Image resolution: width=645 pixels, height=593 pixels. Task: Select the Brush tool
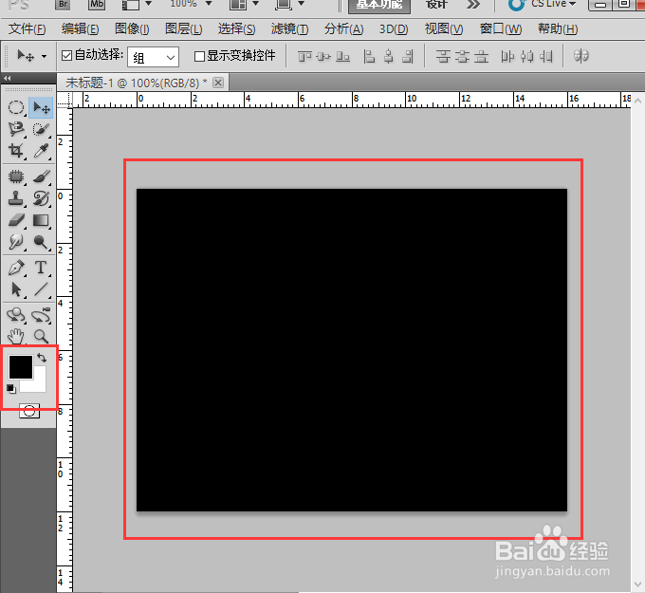tap(41, 177)
